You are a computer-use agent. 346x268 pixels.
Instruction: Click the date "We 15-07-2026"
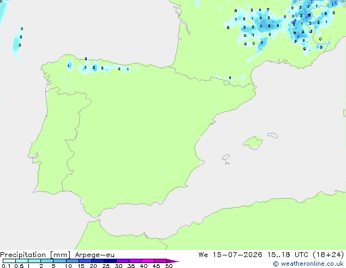230,255
